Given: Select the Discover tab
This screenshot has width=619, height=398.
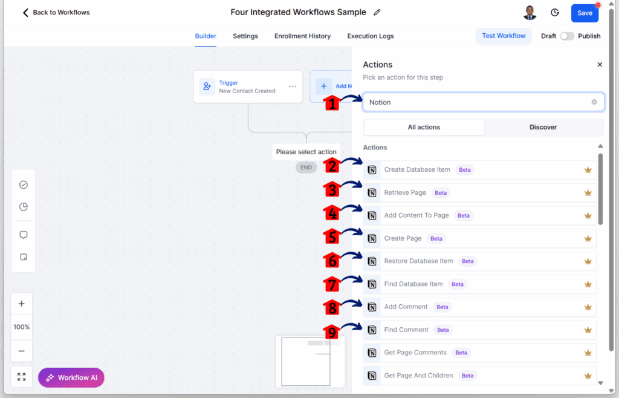Looking at the screenshot, I should pyautogui.click(x=543, y=127).
